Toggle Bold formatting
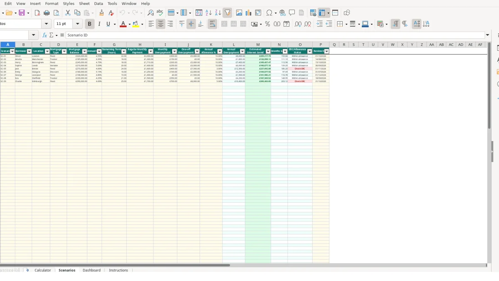This screenshot has width=499, height=281. pos(89,24)
